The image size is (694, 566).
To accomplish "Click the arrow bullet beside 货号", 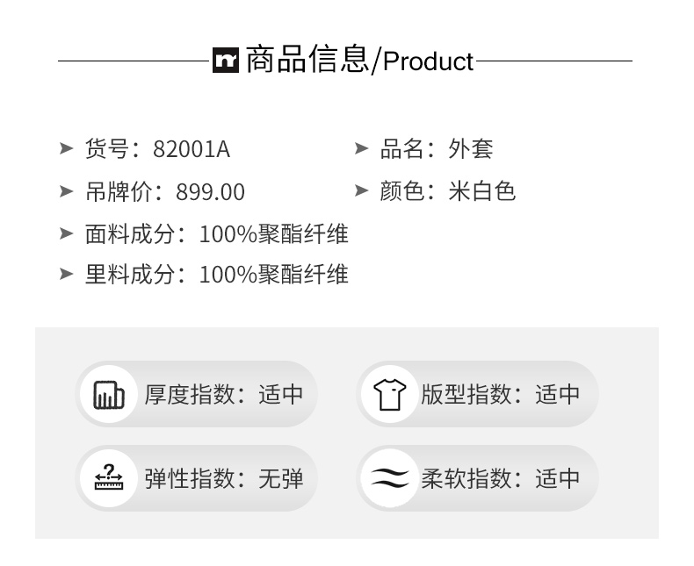I will point(66,148).
